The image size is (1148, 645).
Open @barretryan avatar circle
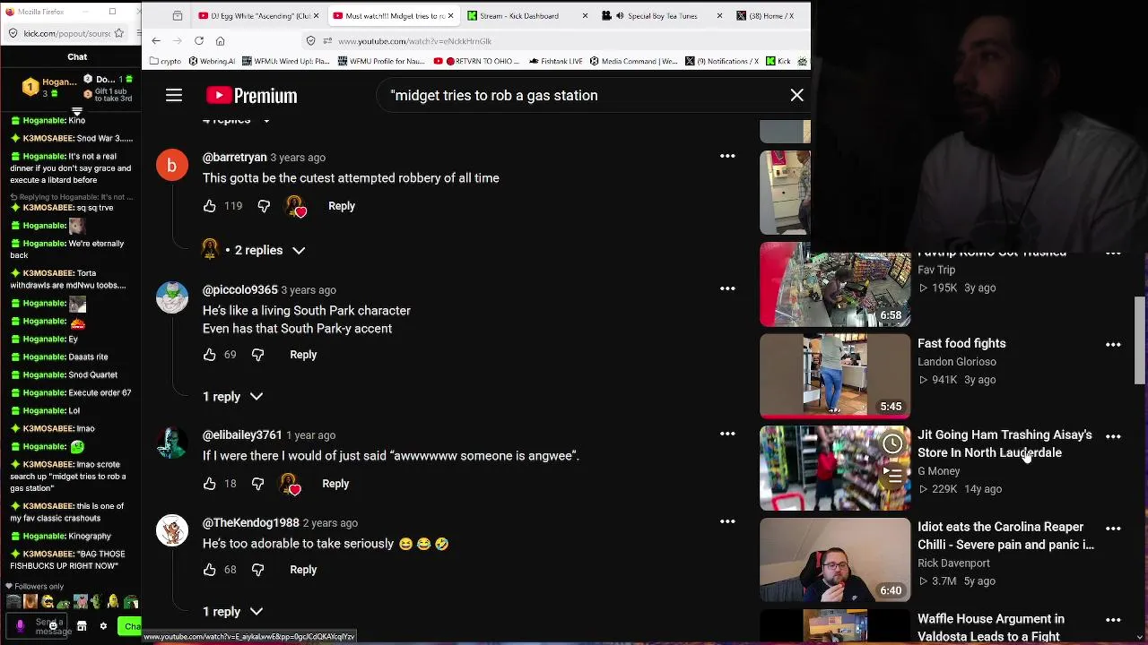pos(172,166)
